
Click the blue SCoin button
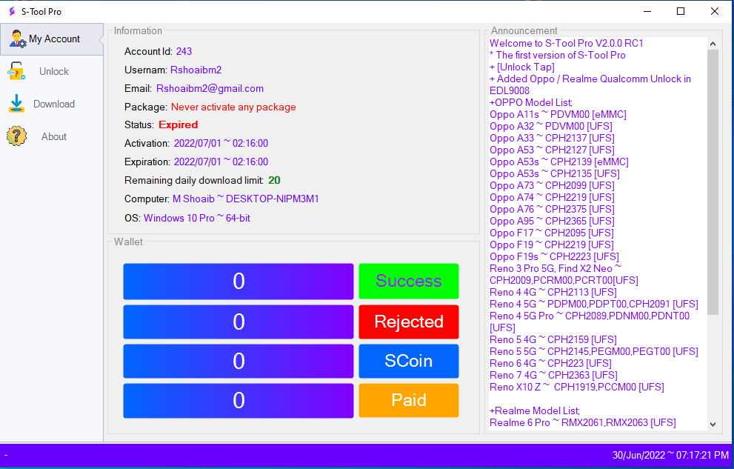[x=408, y=361]
